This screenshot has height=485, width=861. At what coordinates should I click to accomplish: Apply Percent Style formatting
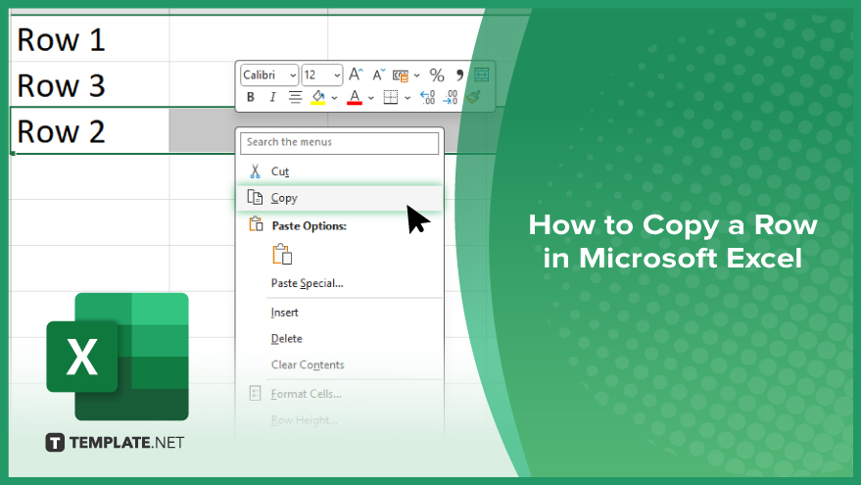[437, 75]
